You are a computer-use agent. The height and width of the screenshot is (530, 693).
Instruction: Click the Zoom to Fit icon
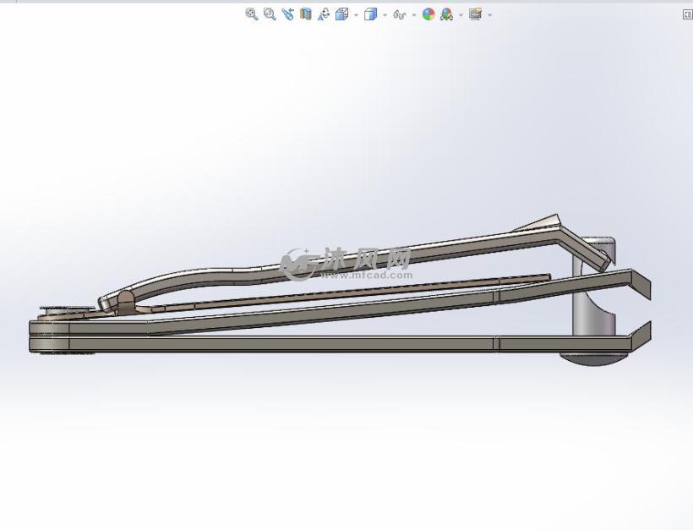(250, 14)
